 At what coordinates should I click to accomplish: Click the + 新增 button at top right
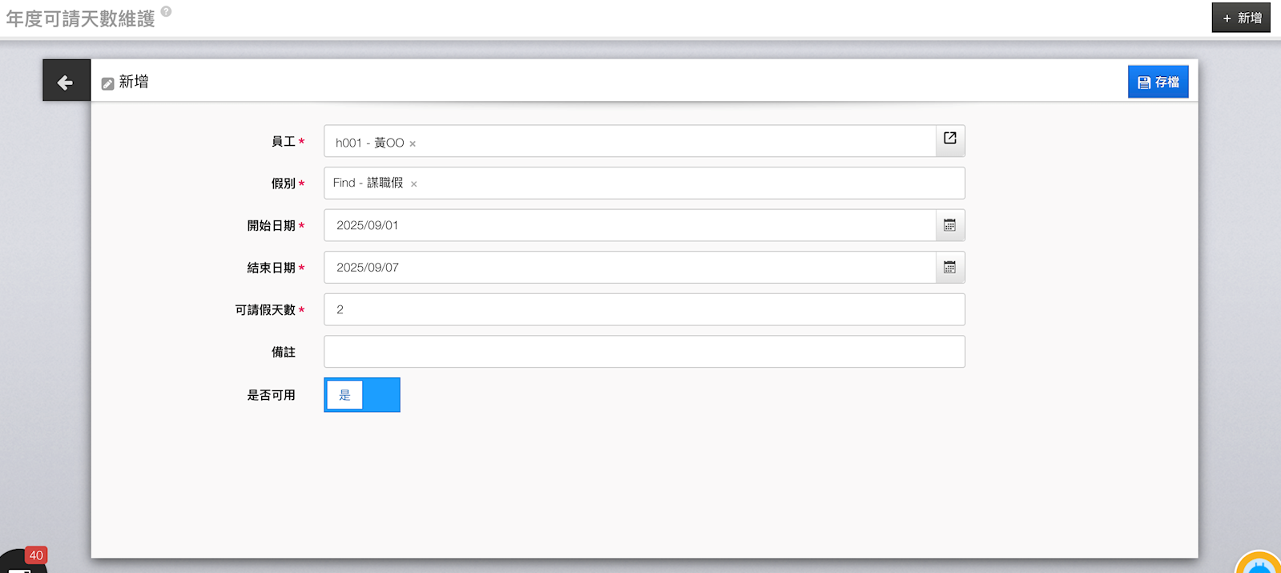(x=1241, y=18)
